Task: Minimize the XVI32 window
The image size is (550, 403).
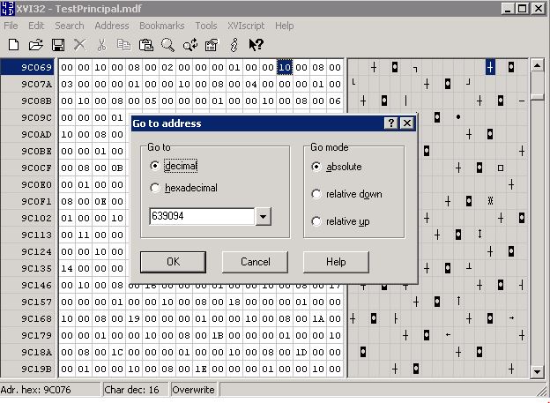Action: point(507,9)
